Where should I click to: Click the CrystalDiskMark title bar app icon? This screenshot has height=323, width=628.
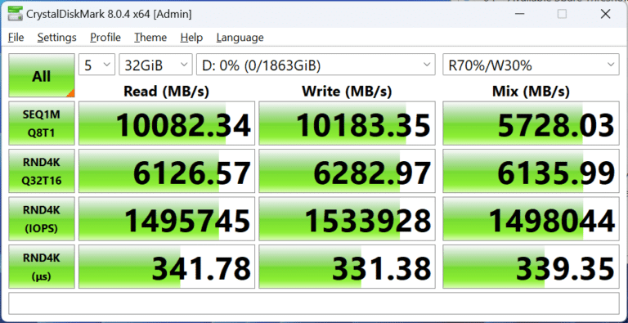click(15, 14)
